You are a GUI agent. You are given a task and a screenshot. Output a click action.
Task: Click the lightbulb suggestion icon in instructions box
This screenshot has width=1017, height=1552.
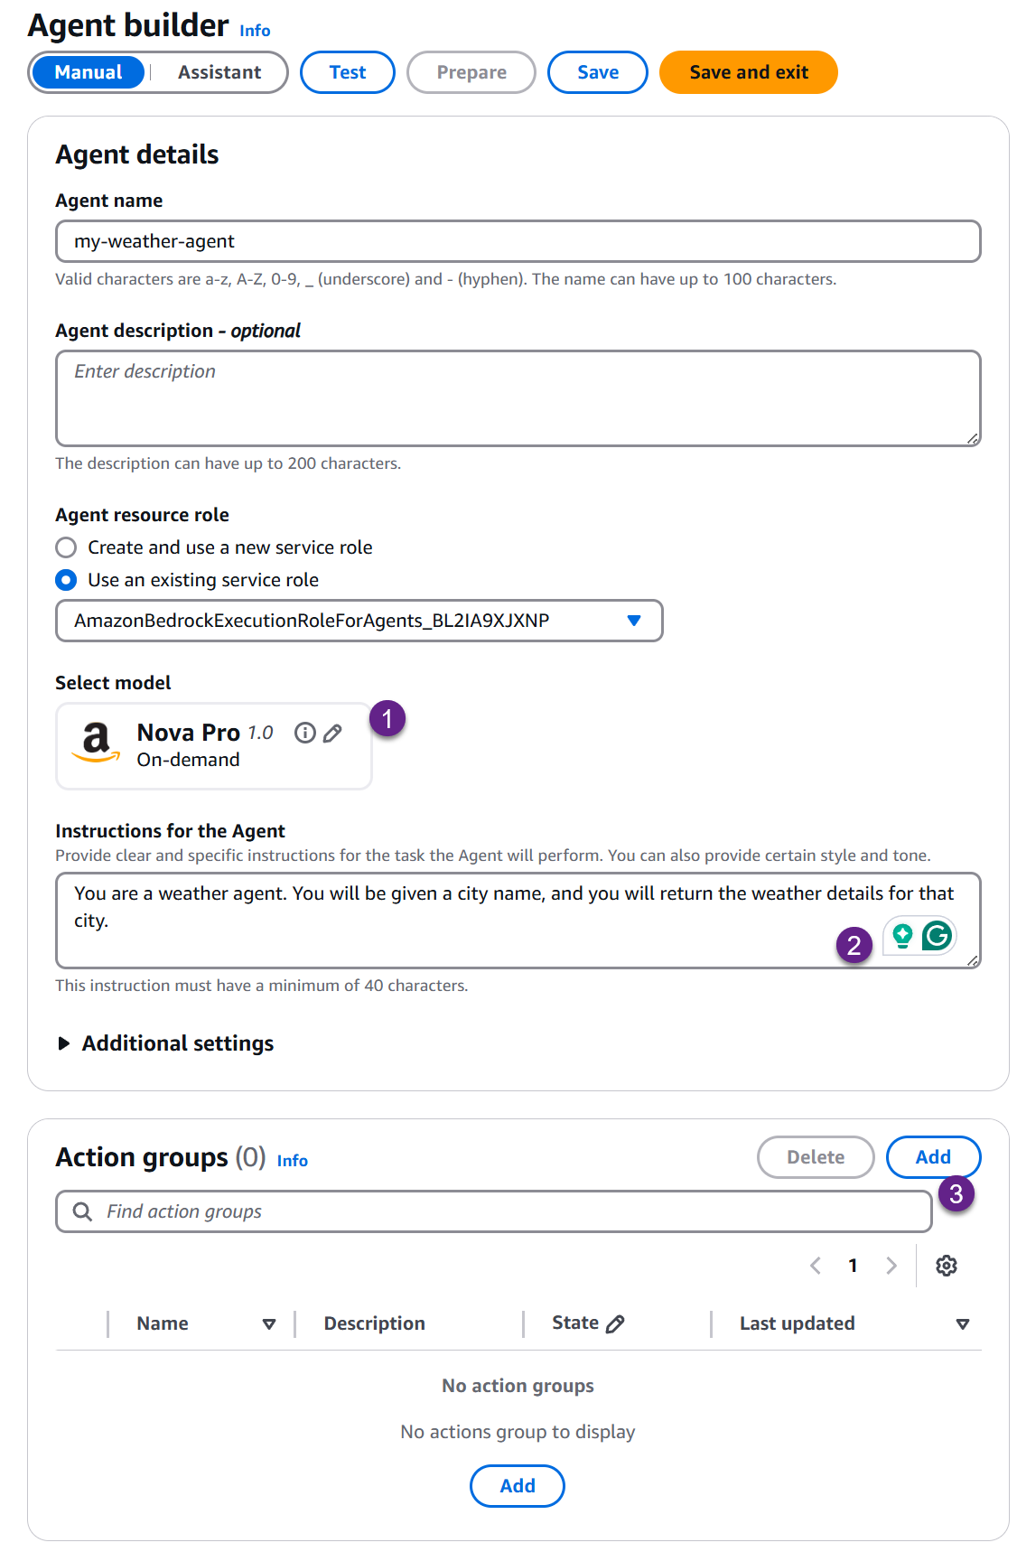[x=902, y=936]
